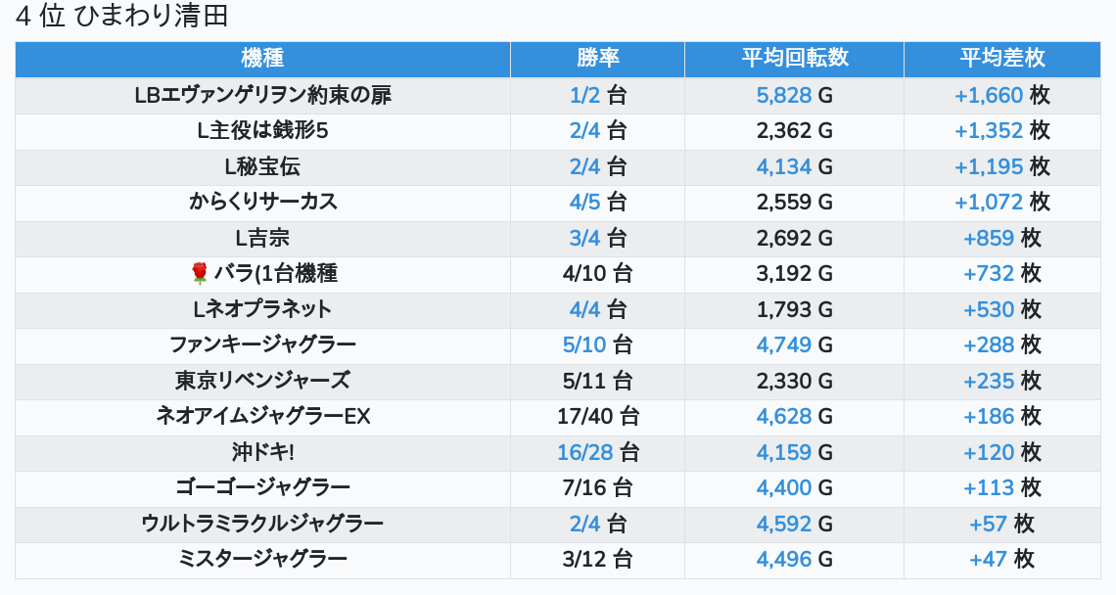Click the 平均差枚 column header
The width and height of the screenshot is (1116, 595).
click(x=1001, y=58)
